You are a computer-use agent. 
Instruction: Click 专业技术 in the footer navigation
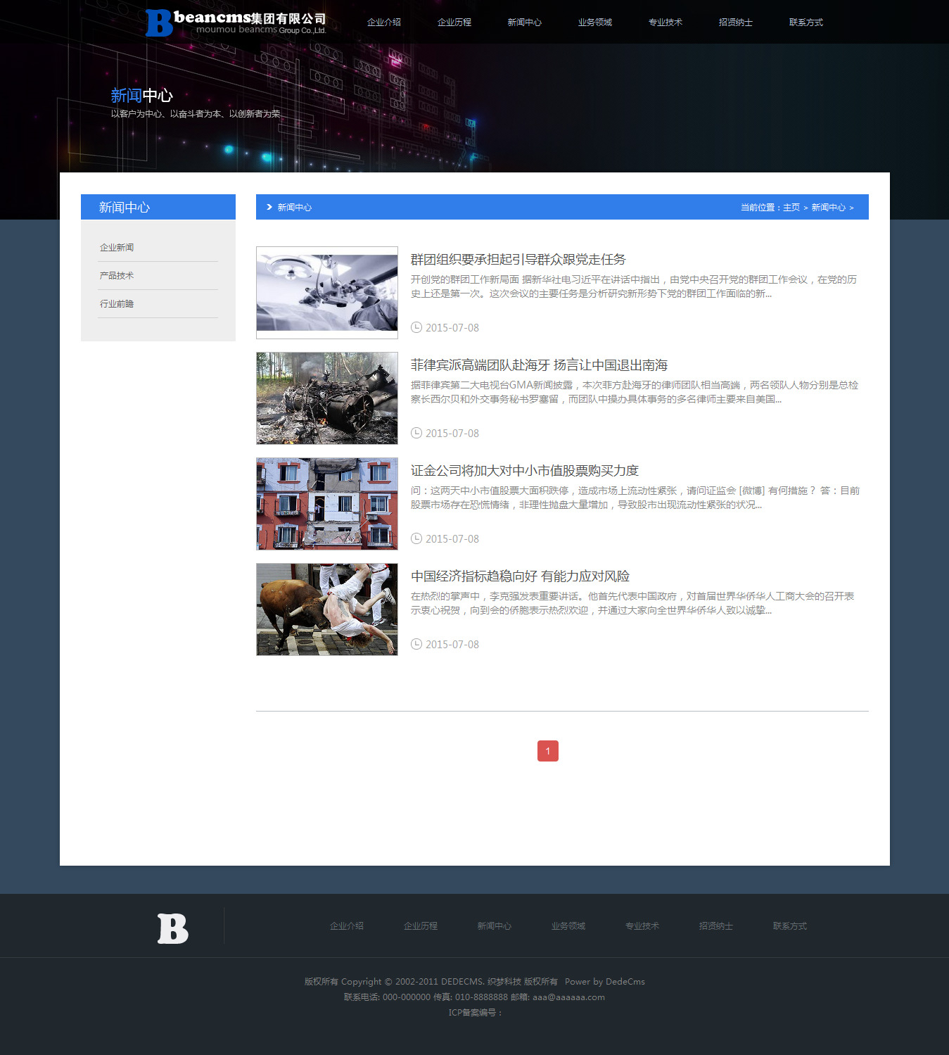tap(642, 926)
